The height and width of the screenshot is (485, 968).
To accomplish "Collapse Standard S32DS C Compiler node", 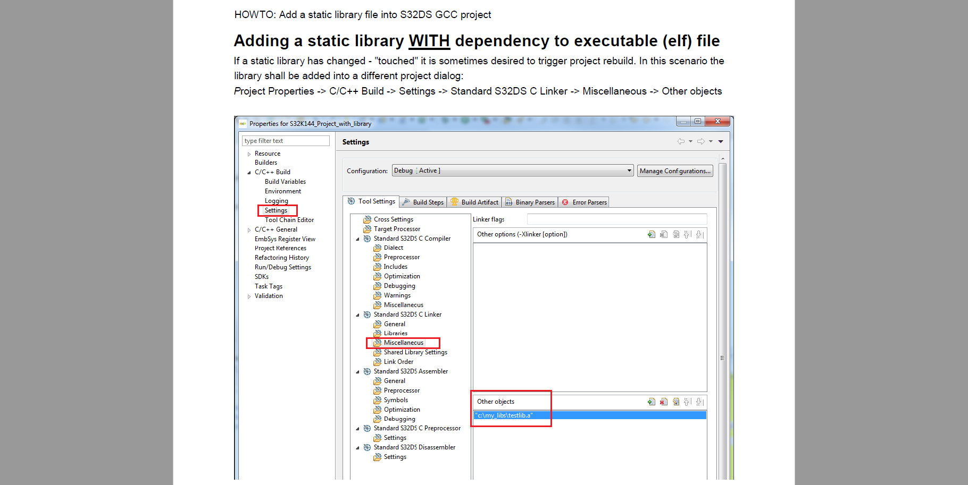I will 357,239.
